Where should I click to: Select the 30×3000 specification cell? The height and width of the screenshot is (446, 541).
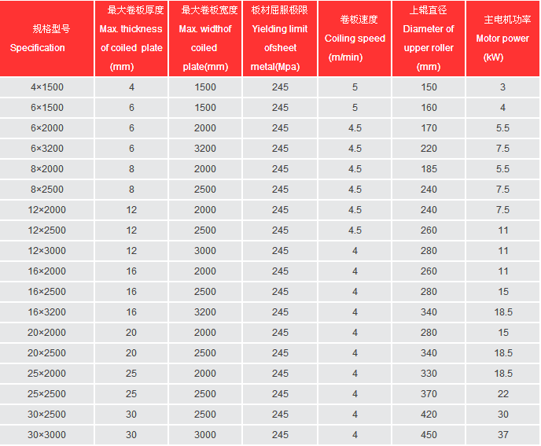[47, 435]
